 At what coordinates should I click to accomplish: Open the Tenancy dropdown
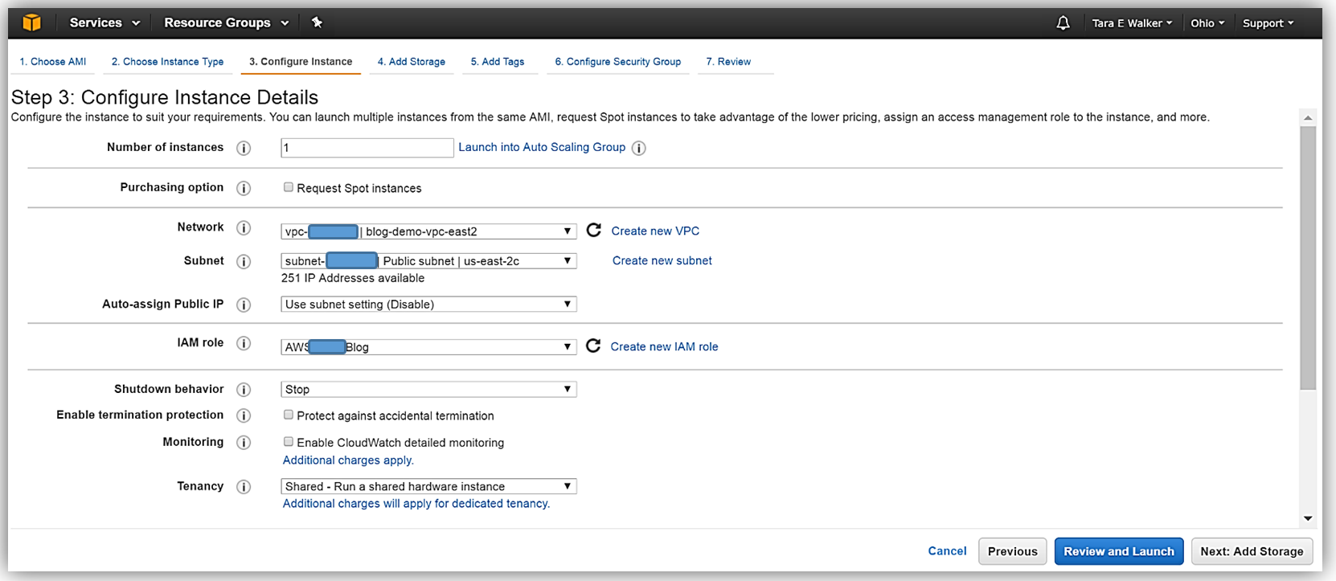428,487
